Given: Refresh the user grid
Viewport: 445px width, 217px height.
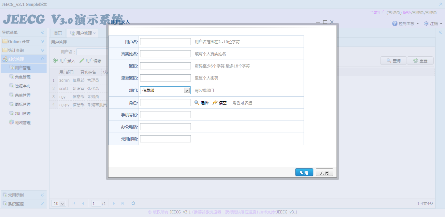Looking at the screenshot, I should pyautogui.click(x=133, y=203).
